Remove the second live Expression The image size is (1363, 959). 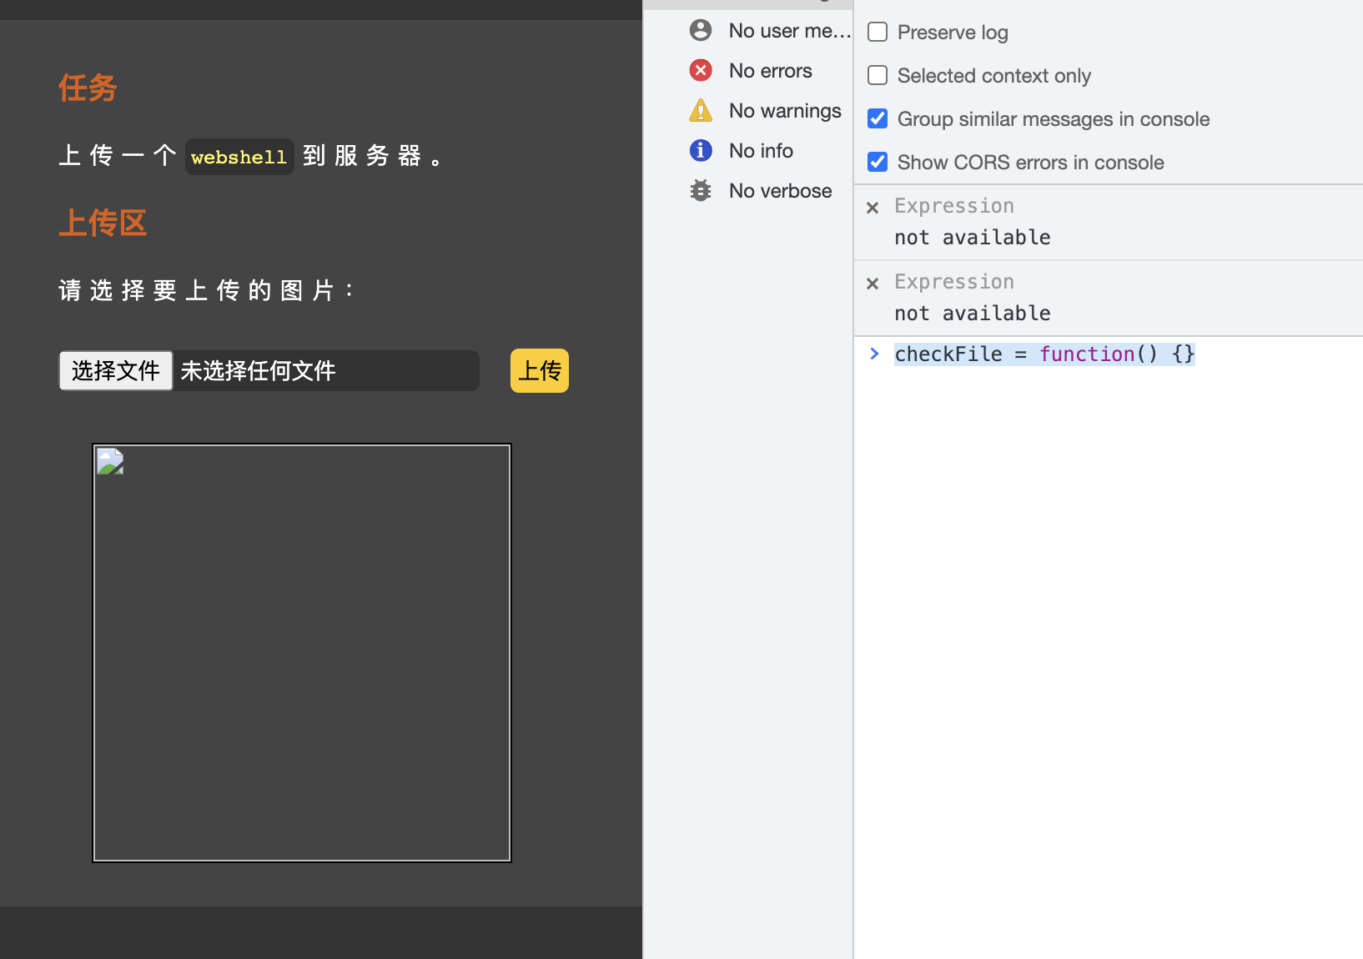pos(873,284)
